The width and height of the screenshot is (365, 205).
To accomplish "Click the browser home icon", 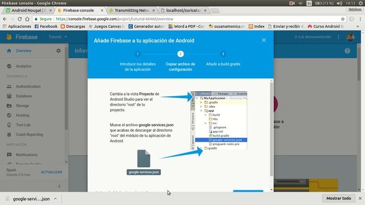I will pyautogui.click(x=27, y=19).
